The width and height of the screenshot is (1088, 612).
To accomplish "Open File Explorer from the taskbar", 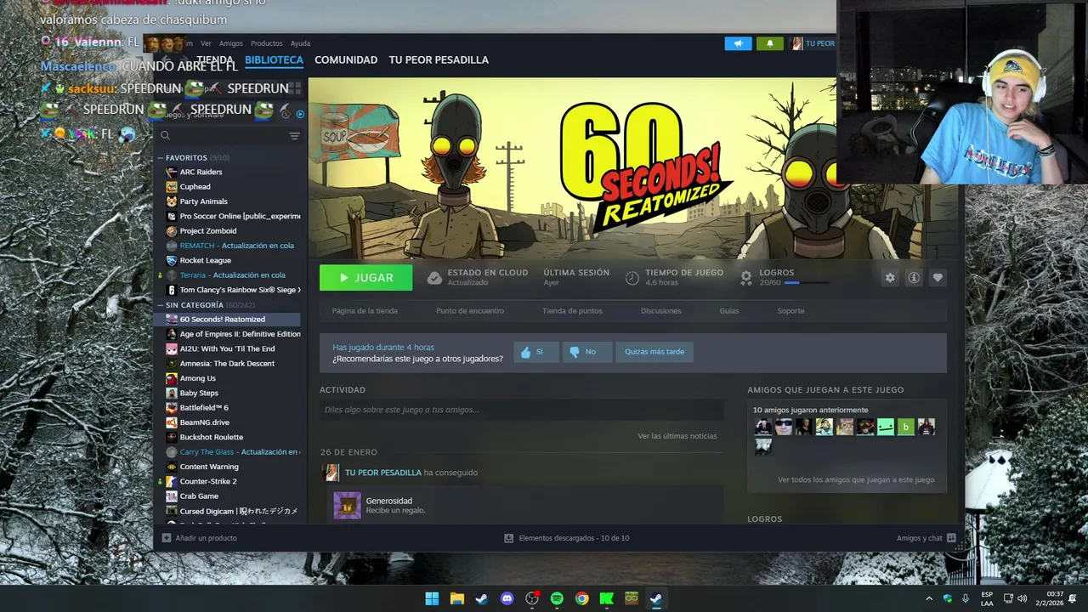I will point(456,598).
